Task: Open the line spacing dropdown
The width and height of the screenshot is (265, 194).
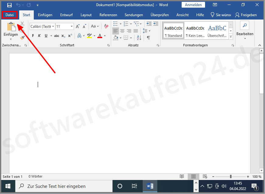Action: (148, 31)
